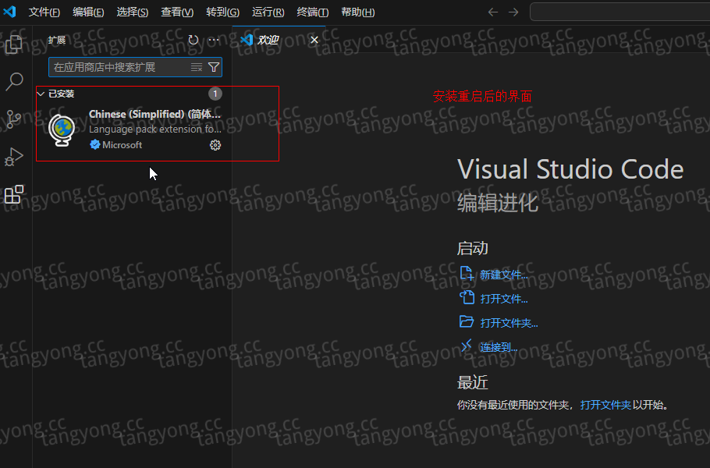Go back with the left arrow

(493, 12)
